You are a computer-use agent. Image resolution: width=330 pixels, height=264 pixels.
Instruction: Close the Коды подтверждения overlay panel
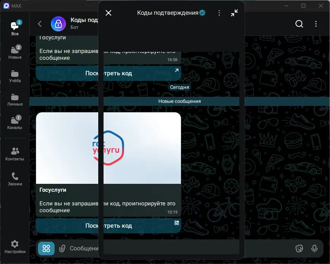coord(108,13)
